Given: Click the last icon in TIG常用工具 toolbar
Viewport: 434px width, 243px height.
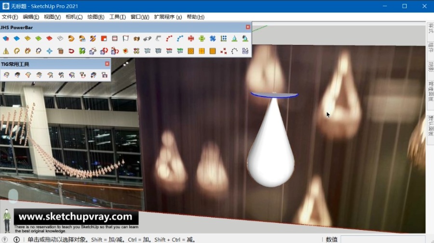Looking at the screenshot, I should click(104, 75).
